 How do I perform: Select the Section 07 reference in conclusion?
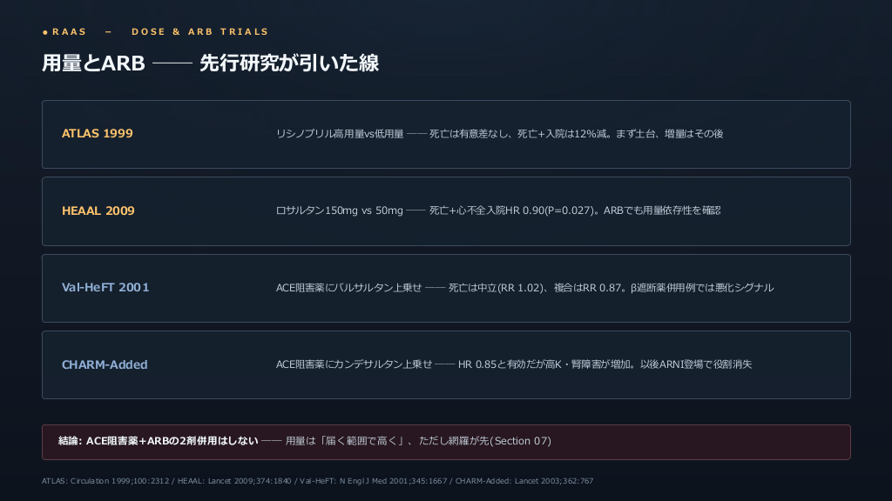coord(521,441)
